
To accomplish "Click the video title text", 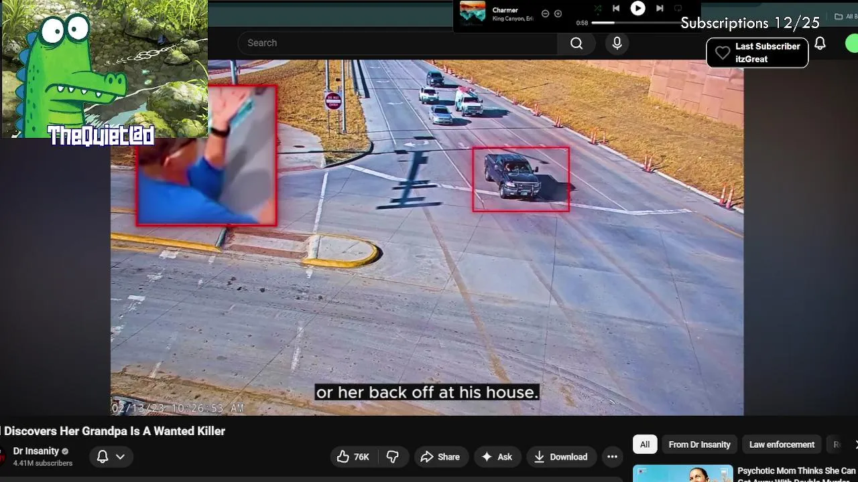I will 113,431.
